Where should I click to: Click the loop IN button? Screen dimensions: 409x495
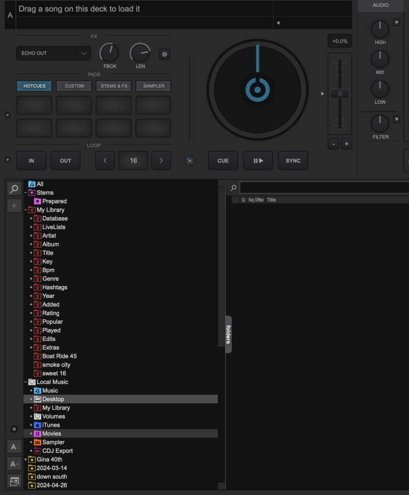[x=31, y=160]
